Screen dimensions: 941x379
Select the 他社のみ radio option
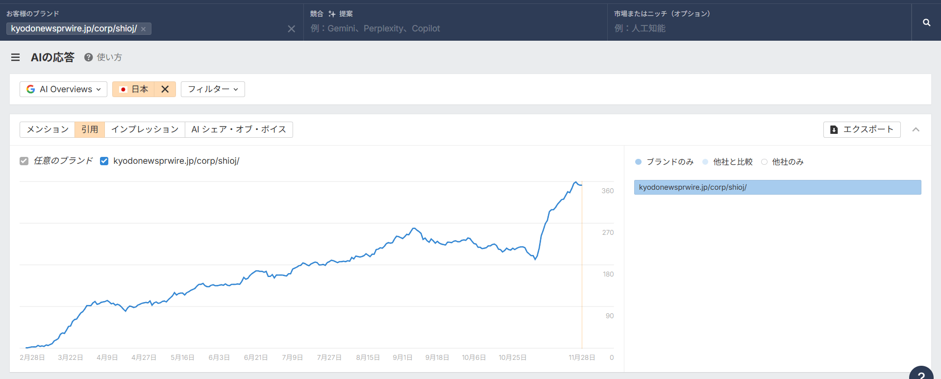764,162
